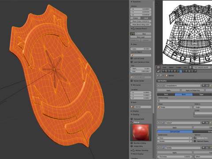The height and width of the screenshot is (159, 212).
Task: Collapse the Transform panel
Action: coord(132,2)
